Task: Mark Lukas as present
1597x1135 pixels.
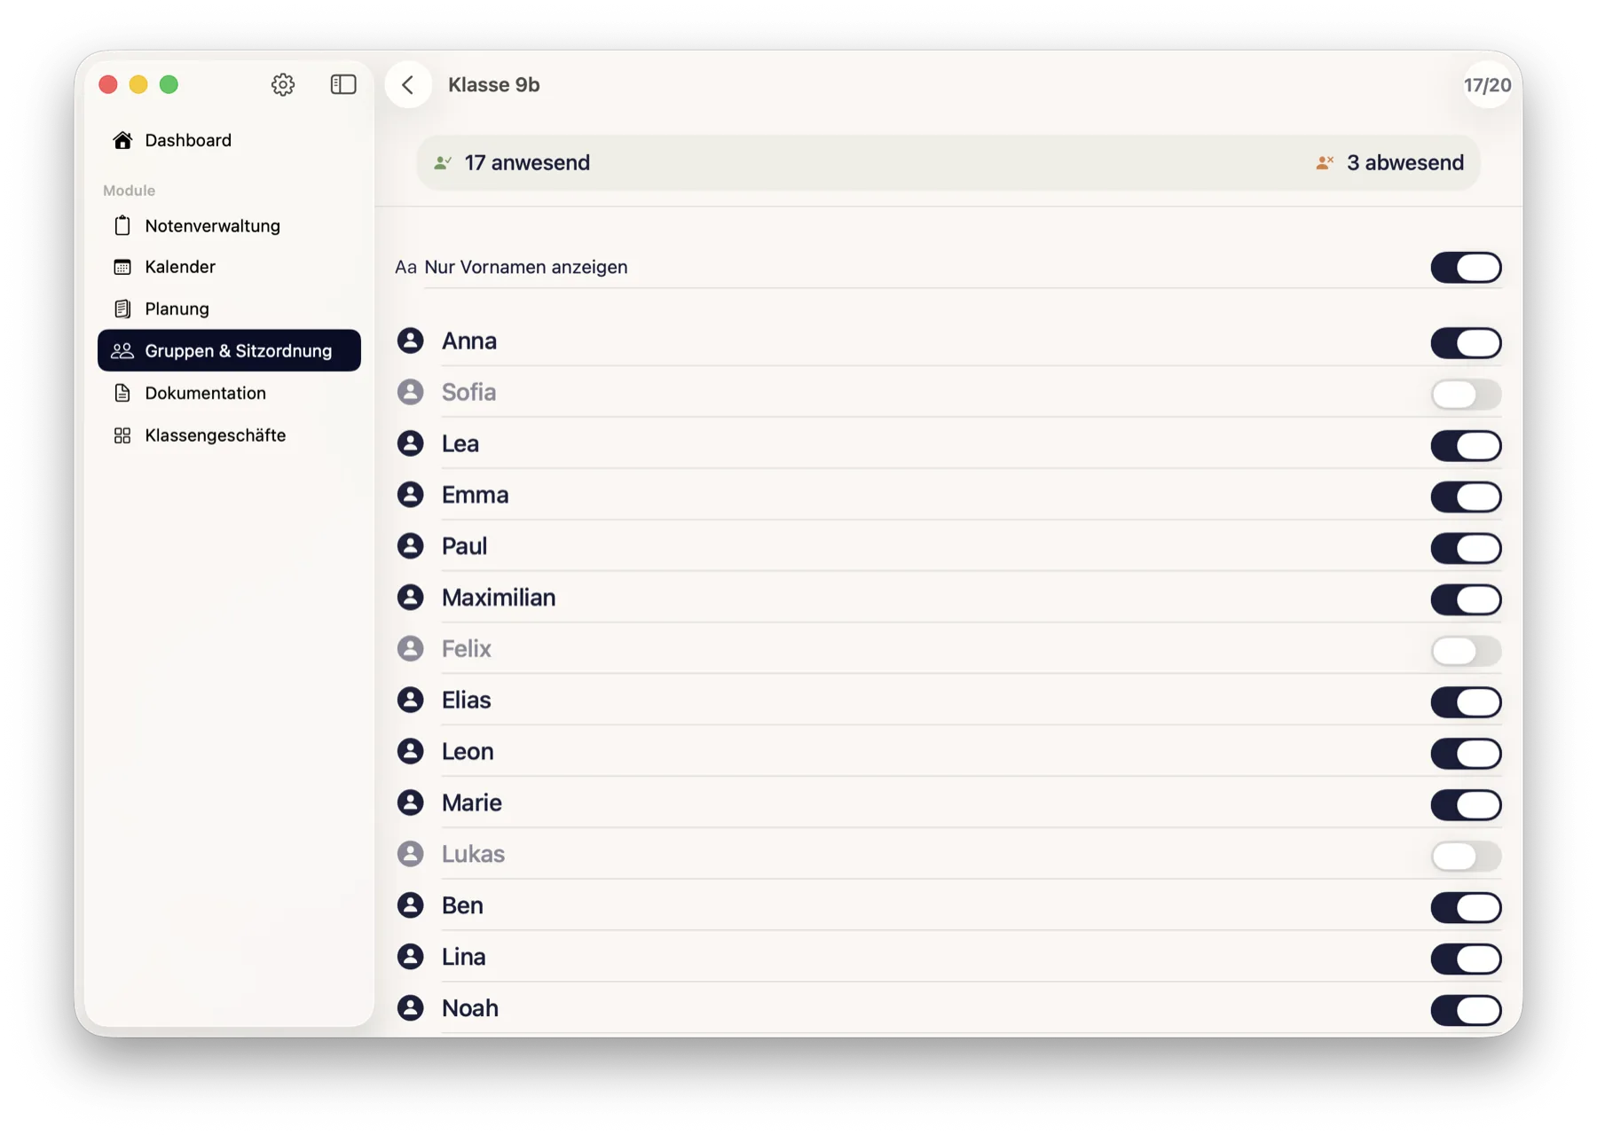Action: [1466, 856]
